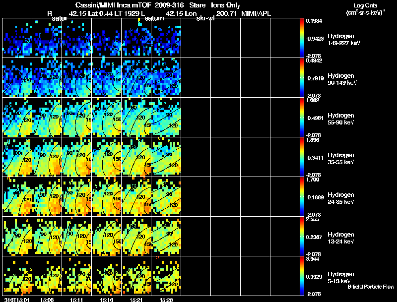Click the 0.1934 scale maximum value
The image size is (397, 302).
click(314, 21)
